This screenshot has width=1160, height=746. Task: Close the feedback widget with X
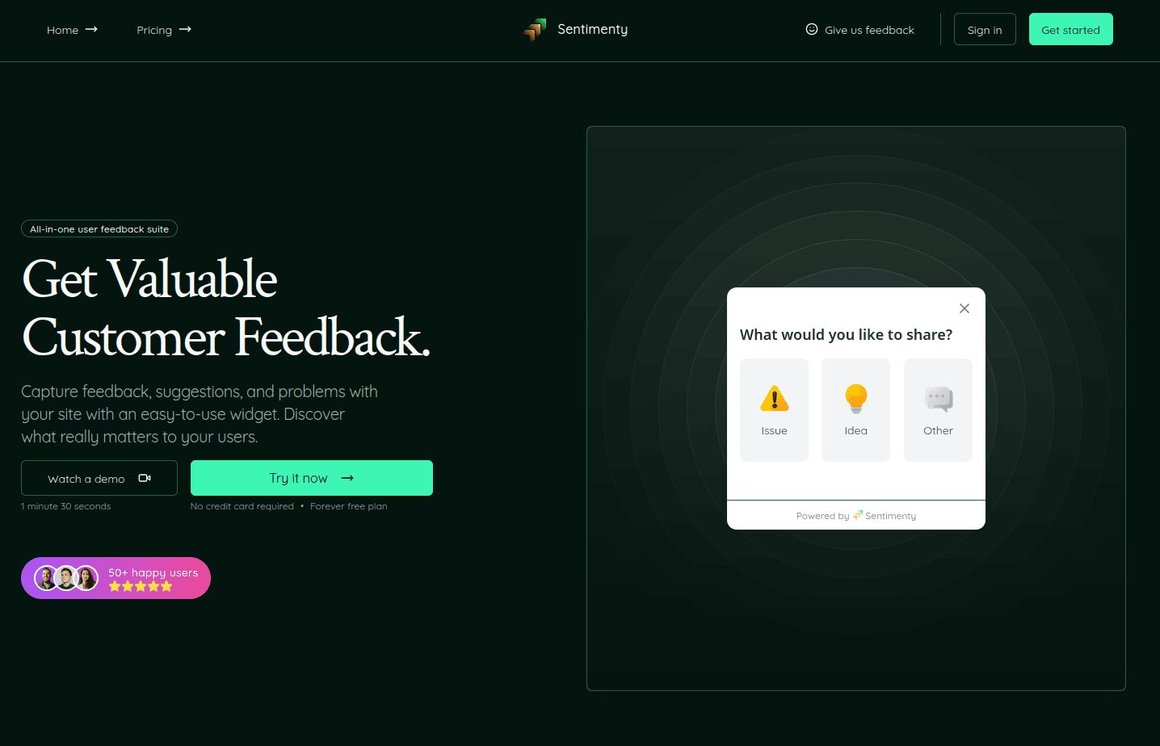pyautogui.click(x=964, y=308)
